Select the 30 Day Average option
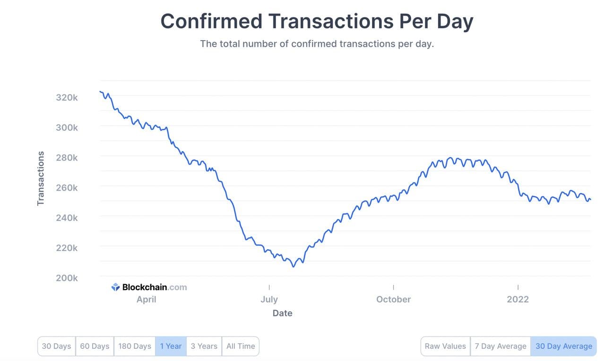This screenshot has width=605, height=361. [563, 346]
